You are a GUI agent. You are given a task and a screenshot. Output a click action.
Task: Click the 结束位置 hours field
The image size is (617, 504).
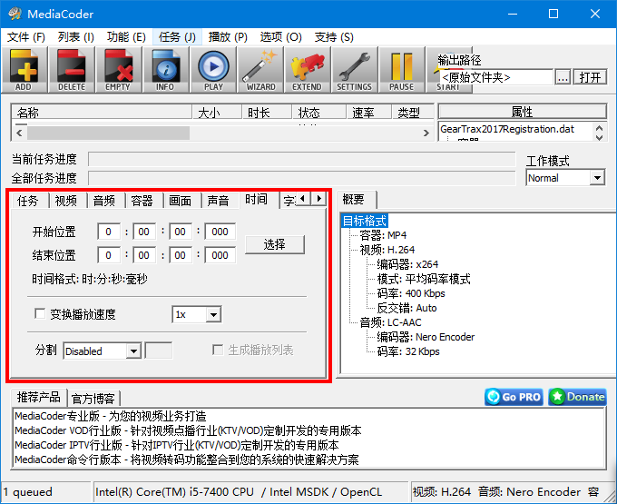109,255
